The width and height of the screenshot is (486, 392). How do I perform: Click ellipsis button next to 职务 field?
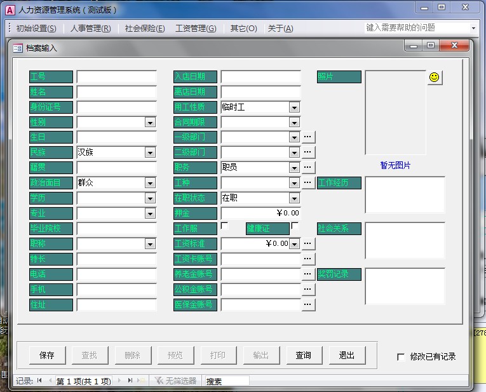click(x=308, y=168)
